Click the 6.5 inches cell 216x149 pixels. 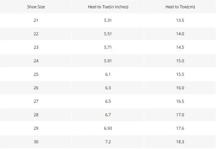[x=108, y=101]
